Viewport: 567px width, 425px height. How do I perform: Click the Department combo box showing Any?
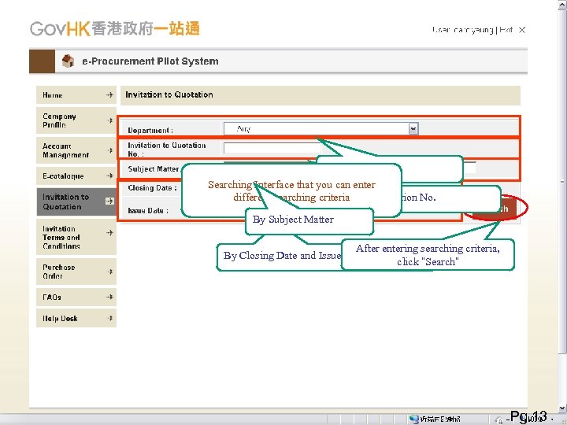[321, 128]
